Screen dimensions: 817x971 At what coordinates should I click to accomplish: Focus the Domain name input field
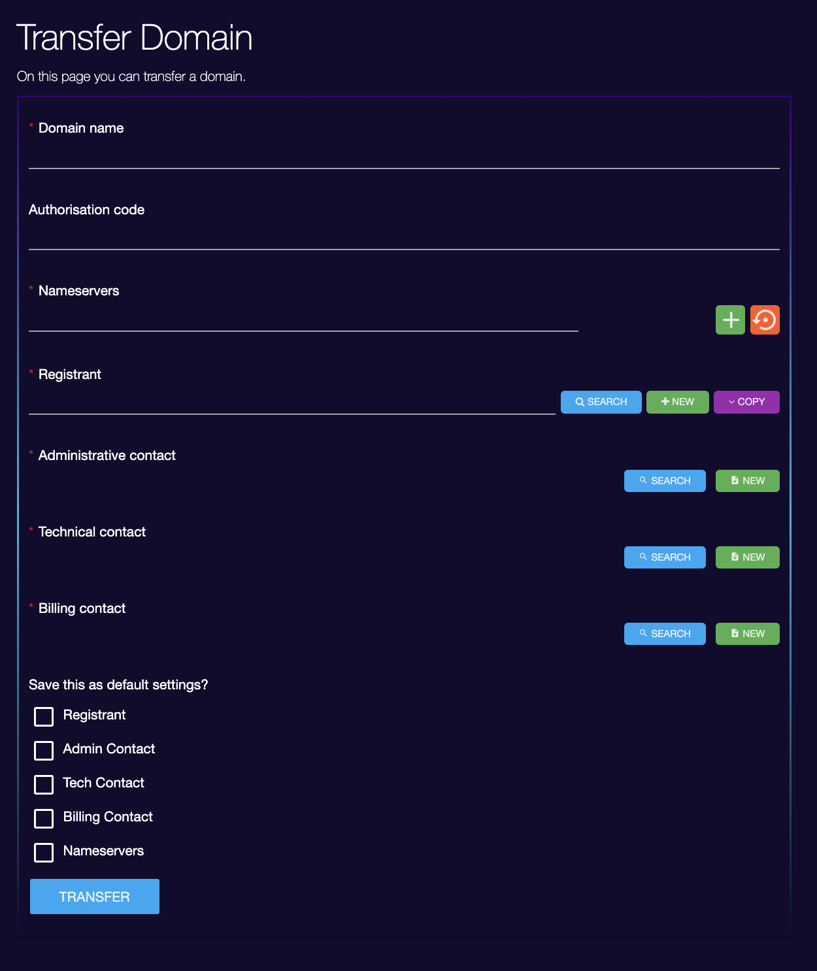[404, 157]
